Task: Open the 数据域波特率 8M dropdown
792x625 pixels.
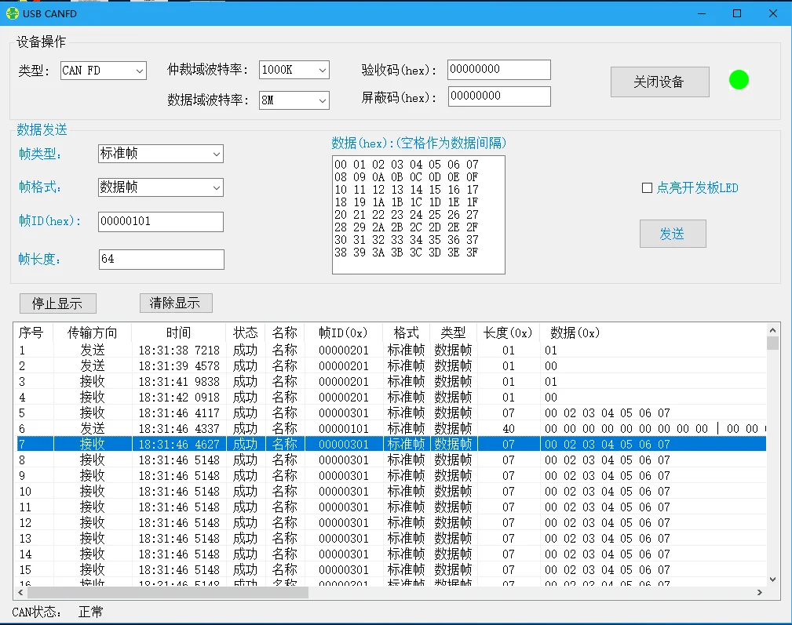Action: pyautogui.click(x=294, y=100)
